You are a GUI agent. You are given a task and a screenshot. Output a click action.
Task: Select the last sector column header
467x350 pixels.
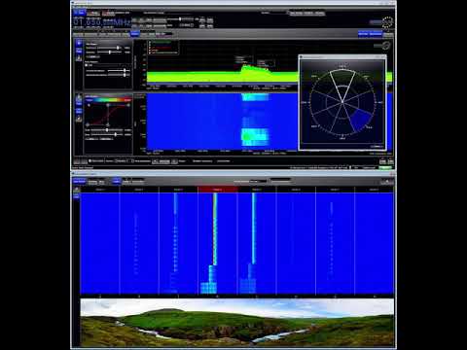375,190
